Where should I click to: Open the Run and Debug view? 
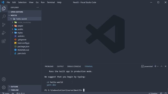(4, 33)
